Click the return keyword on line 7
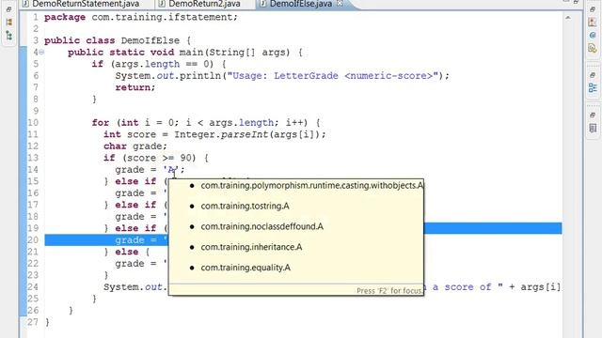The image size is (602, 338). point(133,87)
